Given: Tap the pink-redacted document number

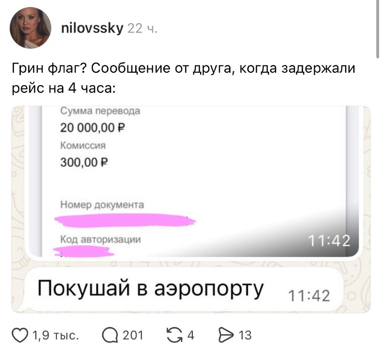Looking at the screenshot, I should [x=125, y=221].
